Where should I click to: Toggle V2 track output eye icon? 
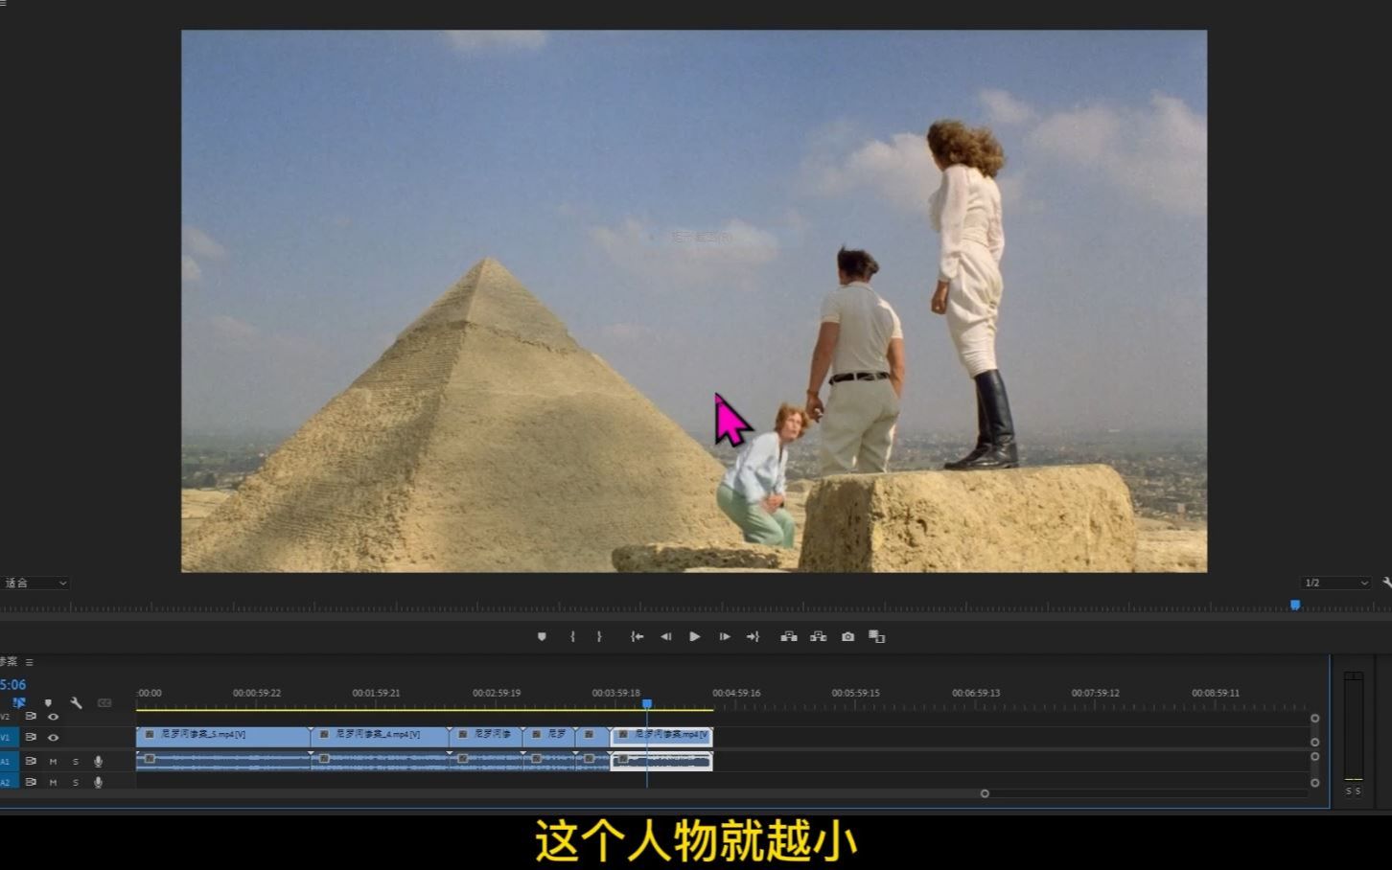pyautogui.click(x=53, y=717)
